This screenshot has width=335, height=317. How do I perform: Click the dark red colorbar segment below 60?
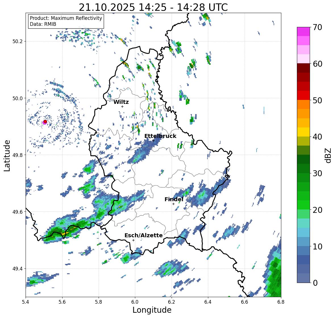(x=303, y=68)
